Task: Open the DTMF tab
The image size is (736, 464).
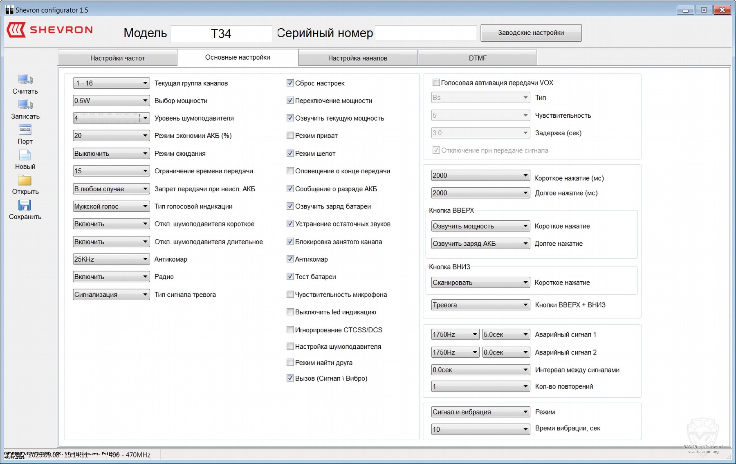Action: [x=477, y=58]
